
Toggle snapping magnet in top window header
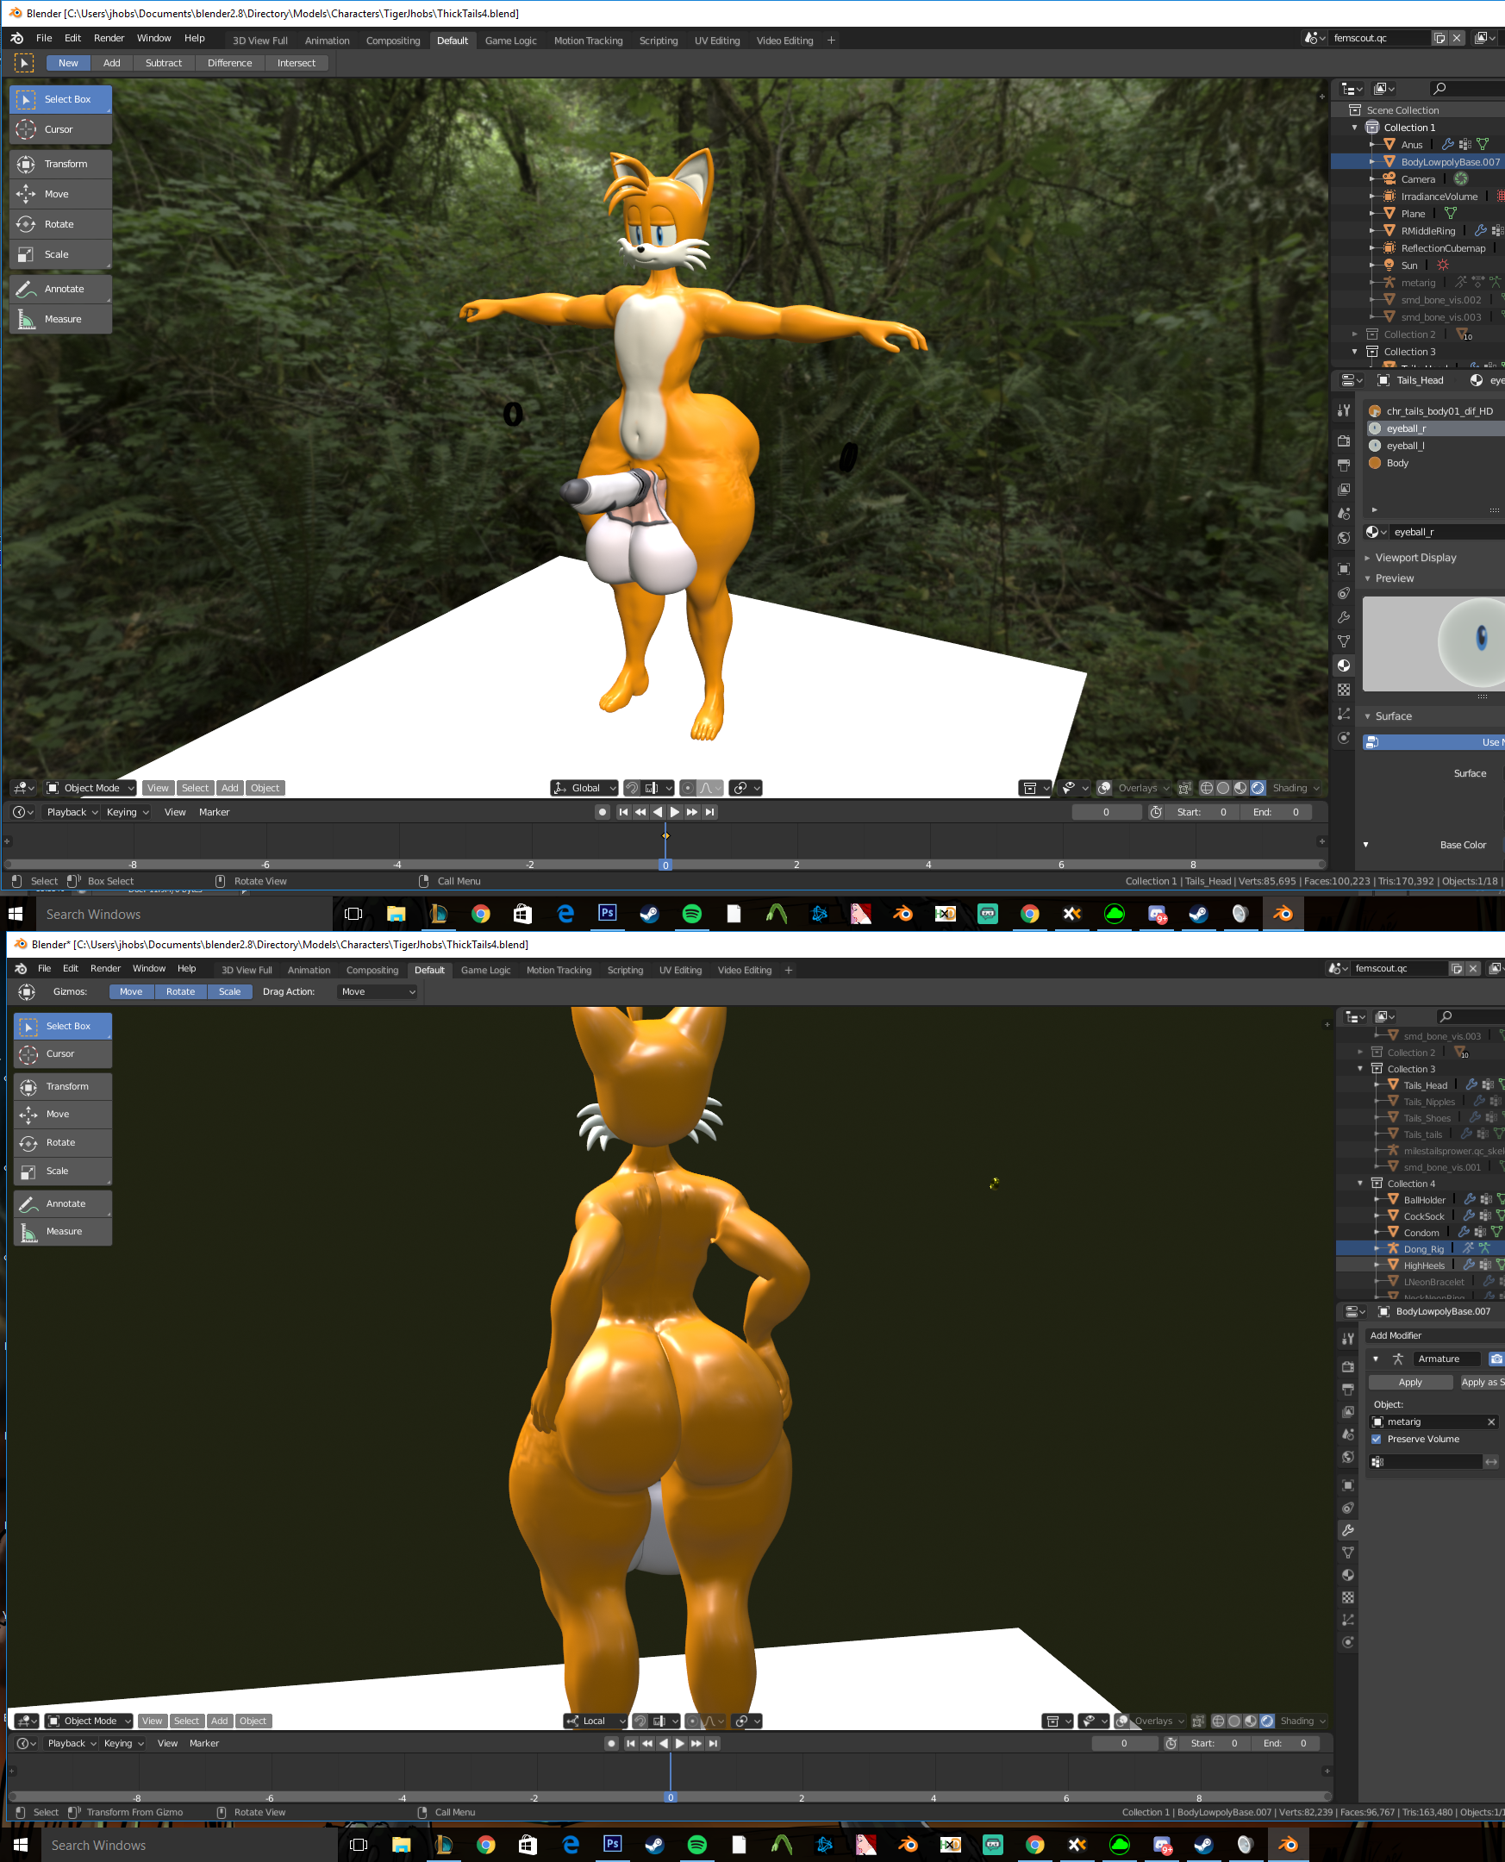tap(632, 788)
